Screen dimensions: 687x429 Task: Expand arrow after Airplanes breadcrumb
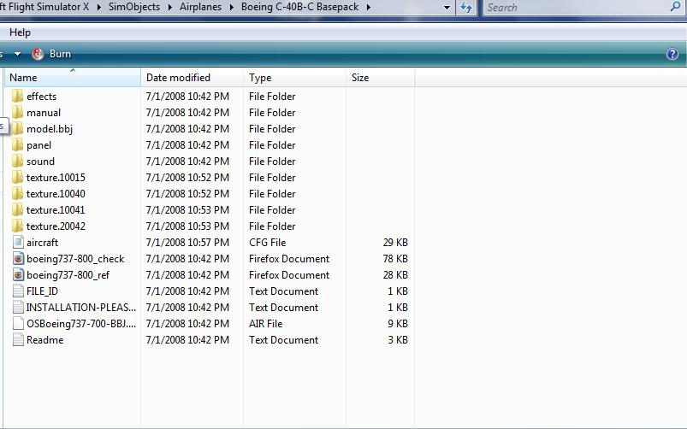pos(232,7)
